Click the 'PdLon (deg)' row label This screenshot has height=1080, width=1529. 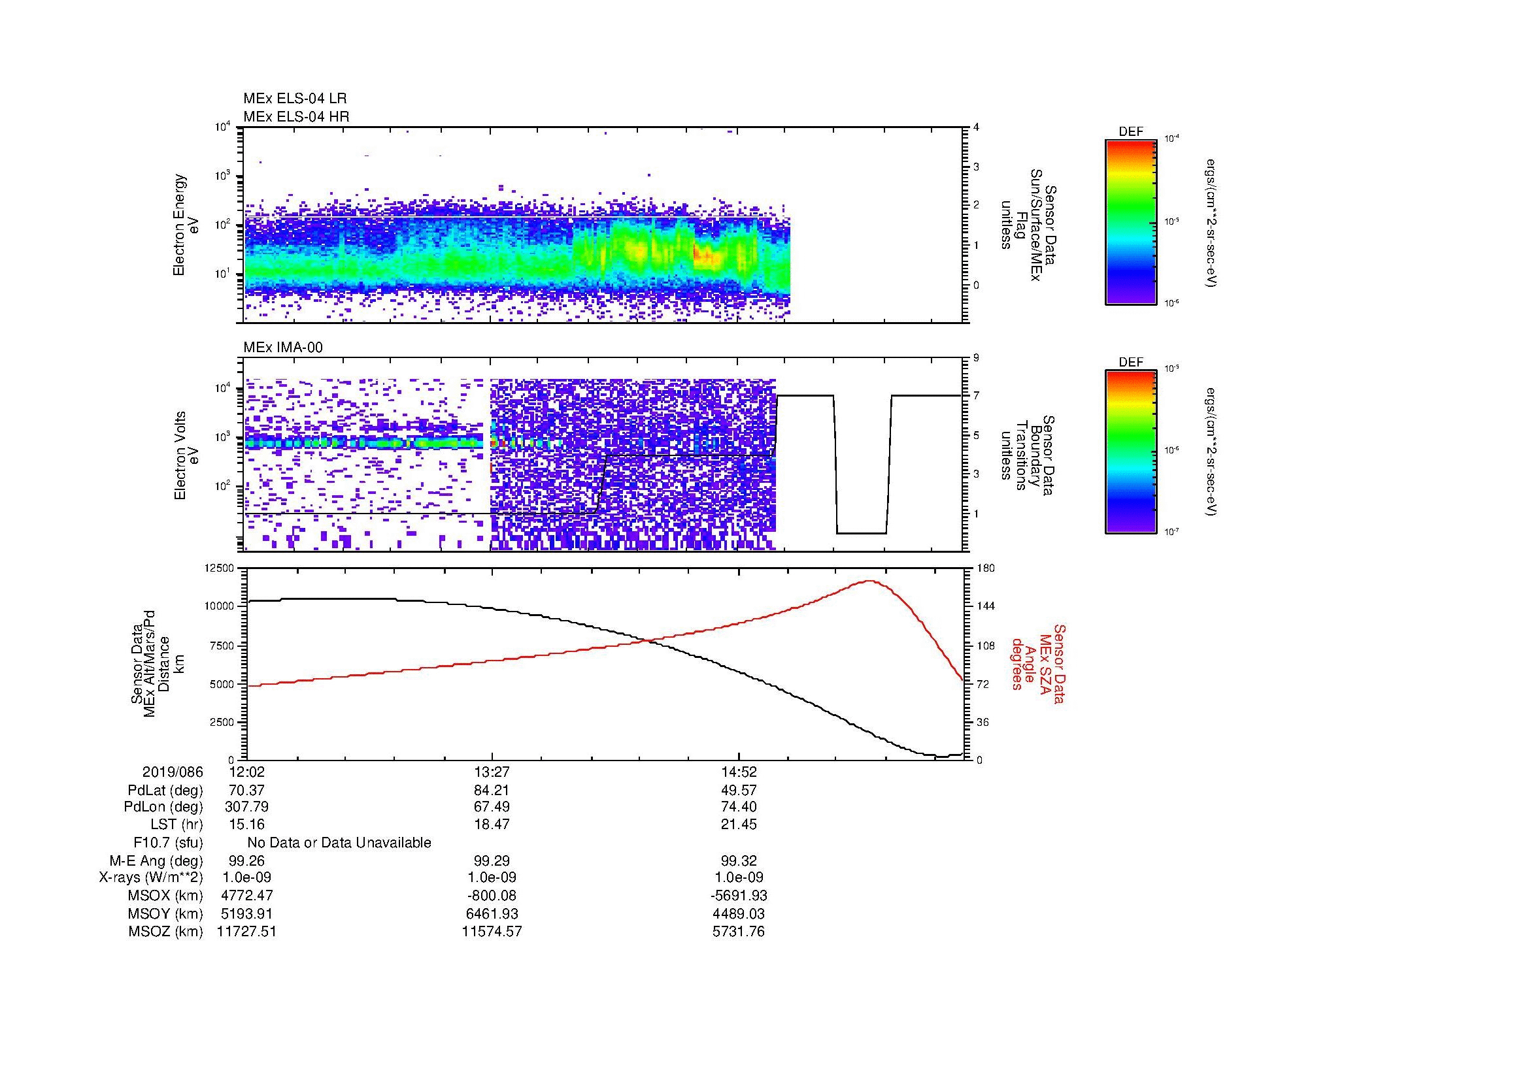coord(163,807)
